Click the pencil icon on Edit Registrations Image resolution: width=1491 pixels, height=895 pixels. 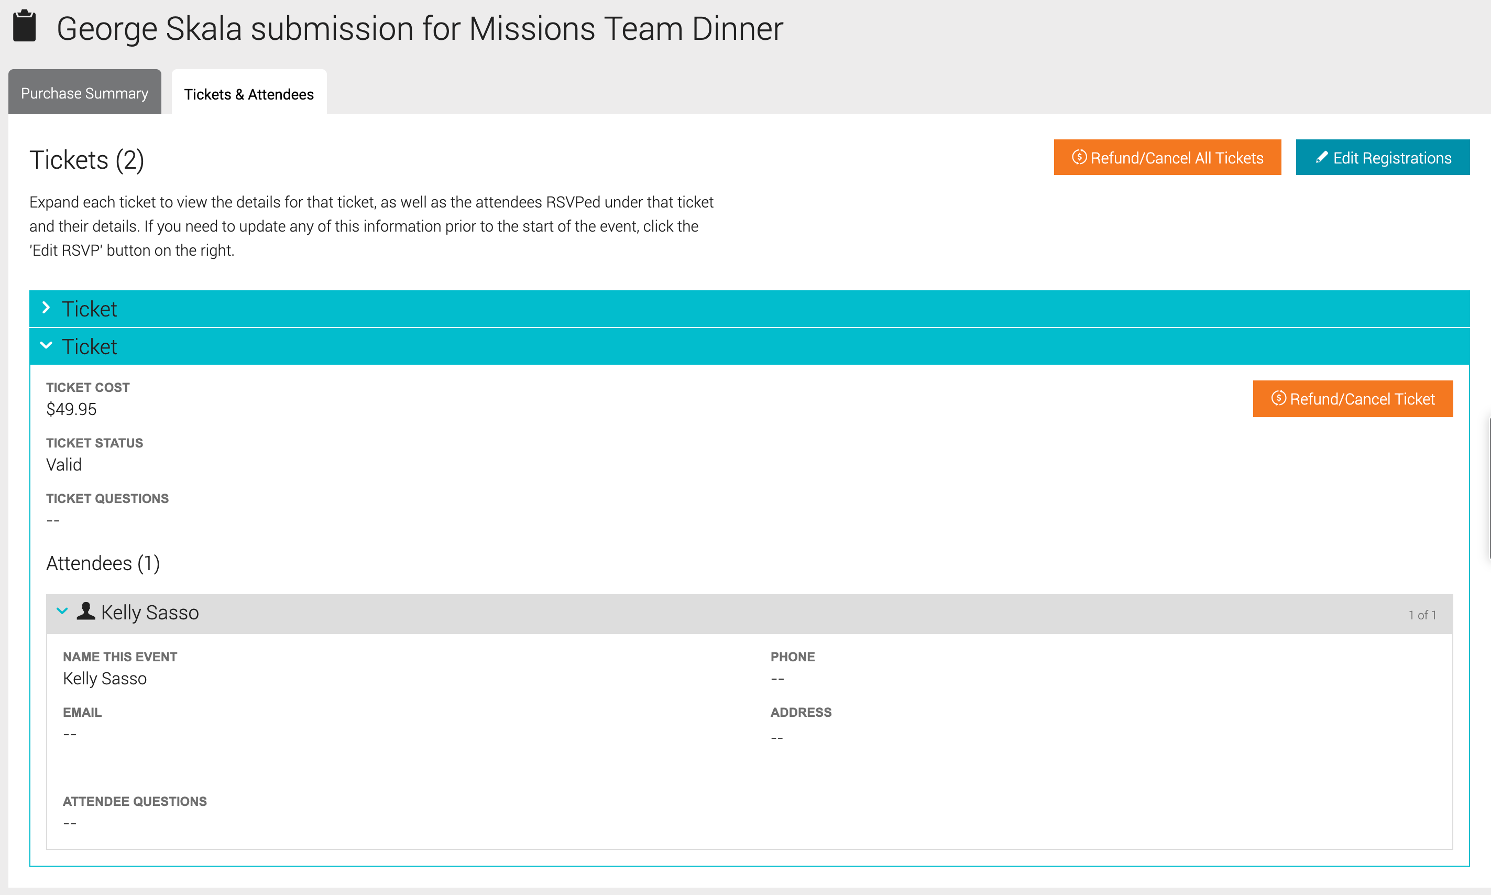1322,157
